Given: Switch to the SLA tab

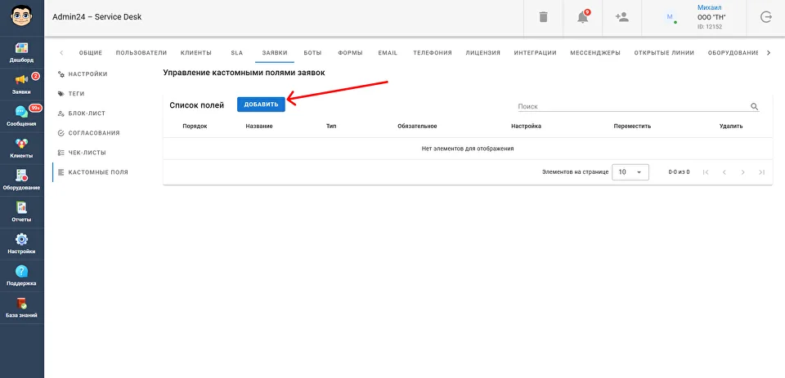Looking at the screenshot, I should [237, 52].
